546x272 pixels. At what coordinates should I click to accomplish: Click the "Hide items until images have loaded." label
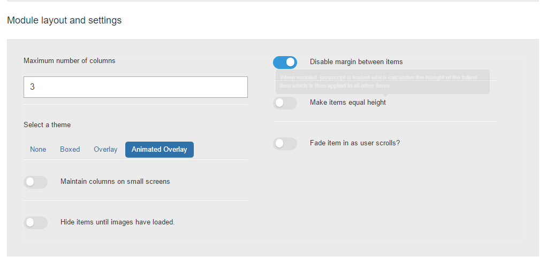click(x=118, y=222)
